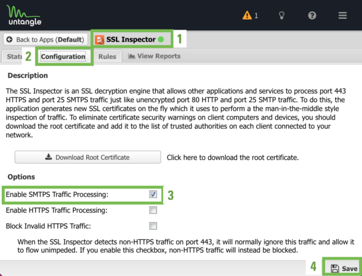
Task: Save the configuration settings
Action: pyautogui.click(x=344, y=268)
